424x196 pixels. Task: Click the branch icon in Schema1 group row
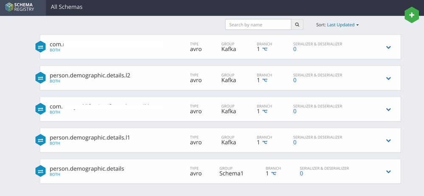274,173
